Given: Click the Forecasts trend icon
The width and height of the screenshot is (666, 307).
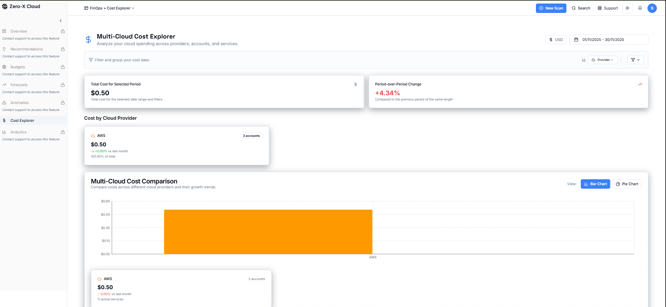Looking at the screenshot, I should tap(4, 85).
